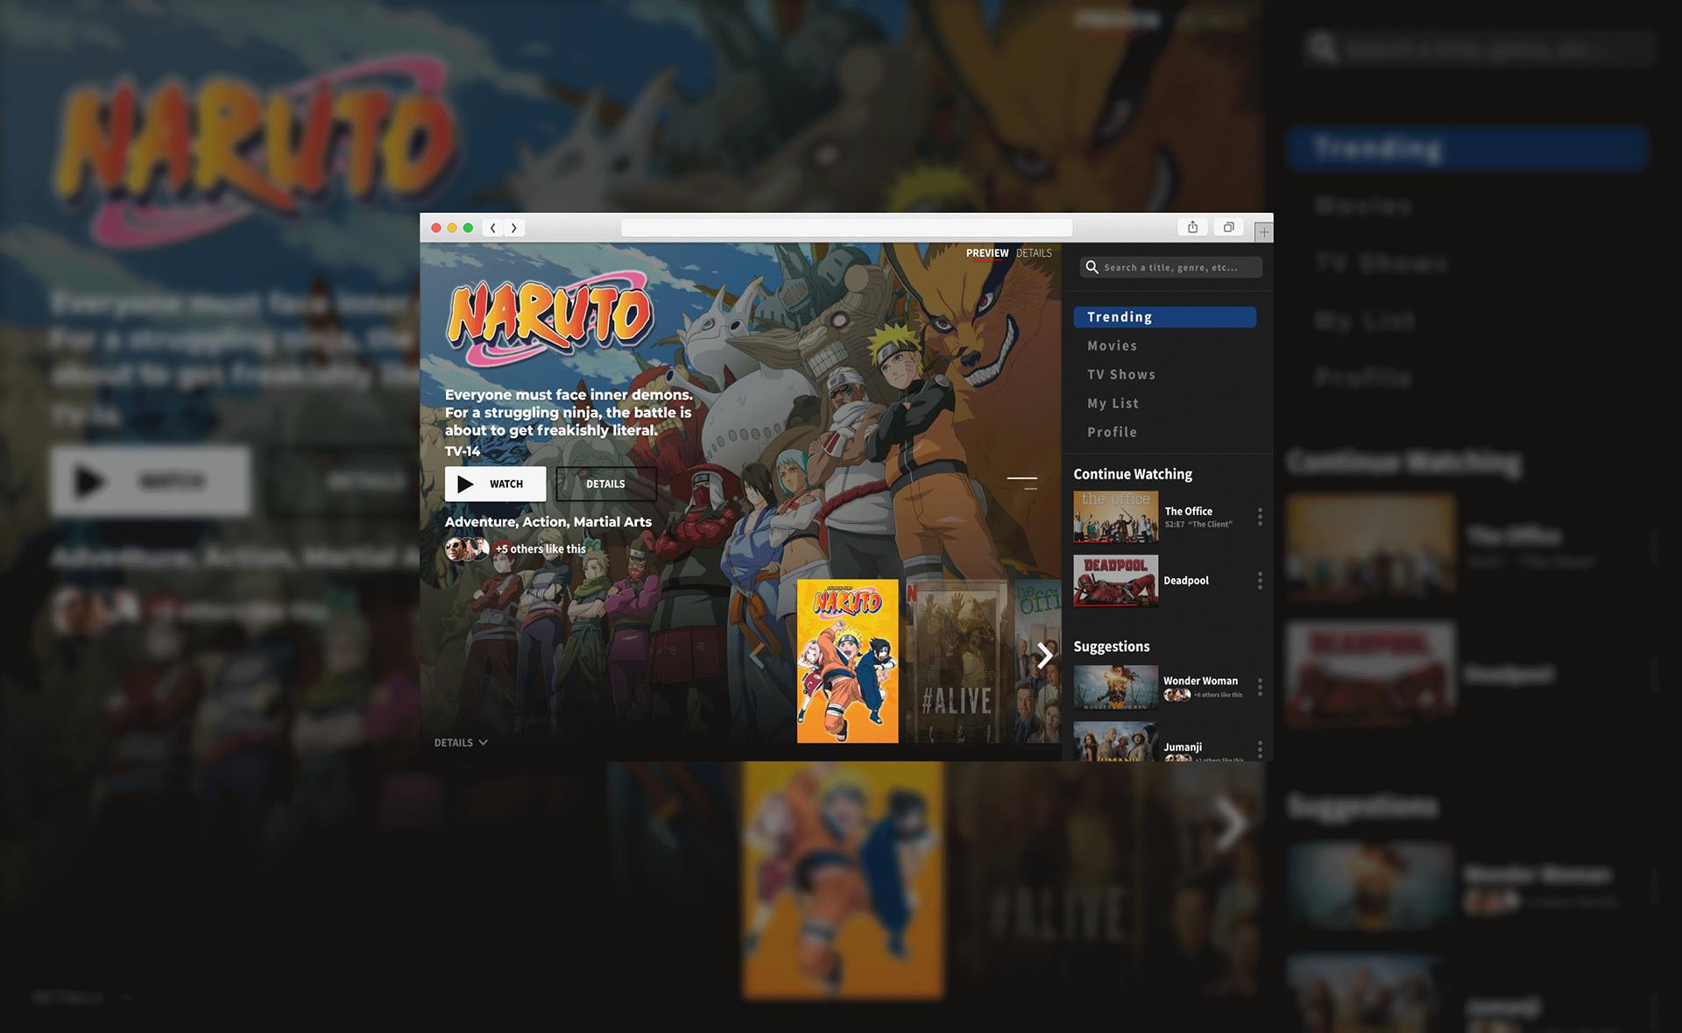Select My List in sidebar menu

(1113, 404)
